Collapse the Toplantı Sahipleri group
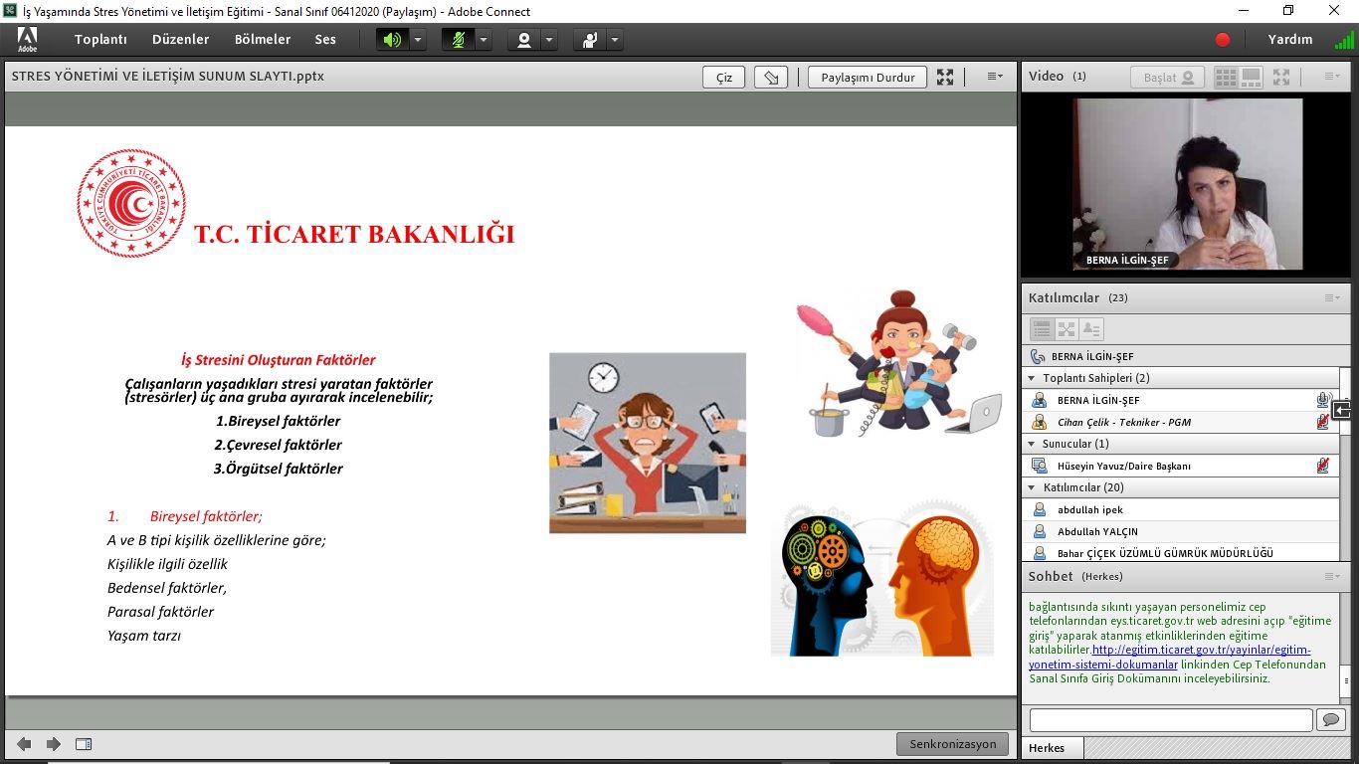Image resolution: width=1359 pixels, height=764 pixels. (1032, 378)
